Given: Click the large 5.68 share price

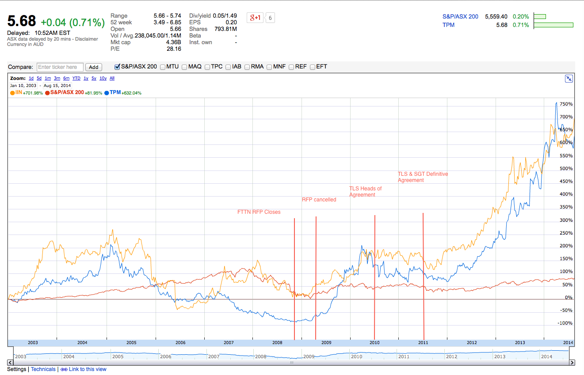Looking at the screenshot, I should (22, 21).
